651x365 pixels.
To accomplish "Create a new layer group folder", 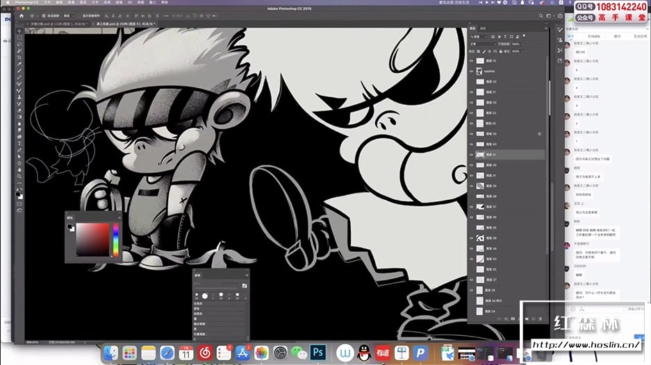I will [x=527, y=319].
